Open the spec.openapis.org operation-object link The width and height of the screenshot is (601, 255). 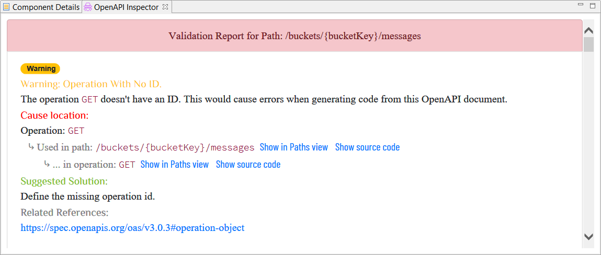click(132, 228)
